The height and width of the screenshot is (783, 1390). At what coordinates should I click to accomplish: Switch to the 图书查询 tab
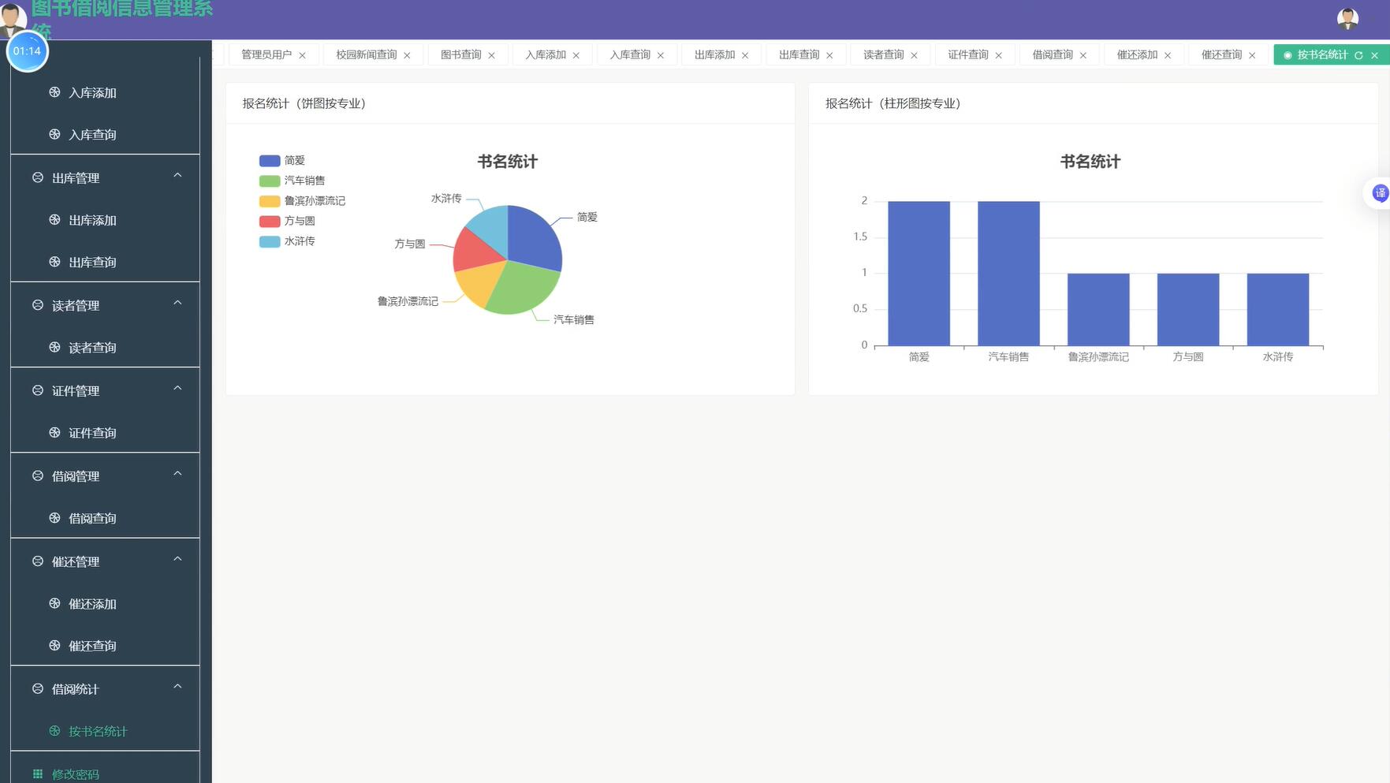(461, 54)
